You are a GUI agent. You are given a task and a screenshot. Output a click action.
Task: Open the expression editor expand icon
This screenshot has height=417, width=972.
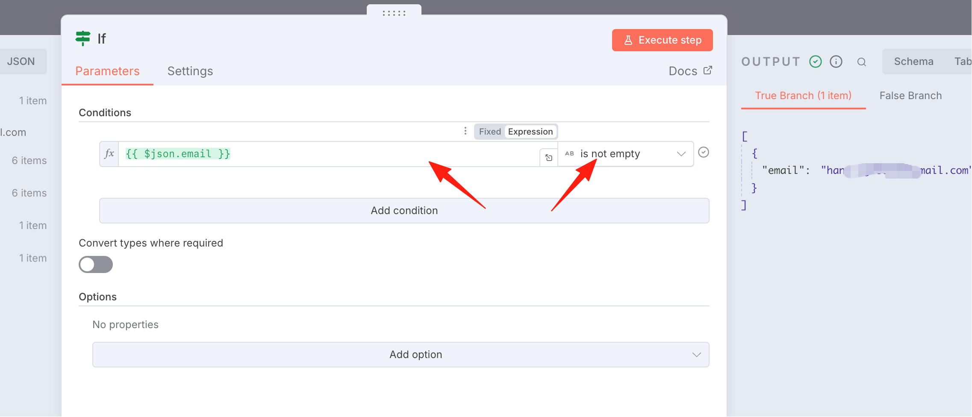tap(549, 158)
